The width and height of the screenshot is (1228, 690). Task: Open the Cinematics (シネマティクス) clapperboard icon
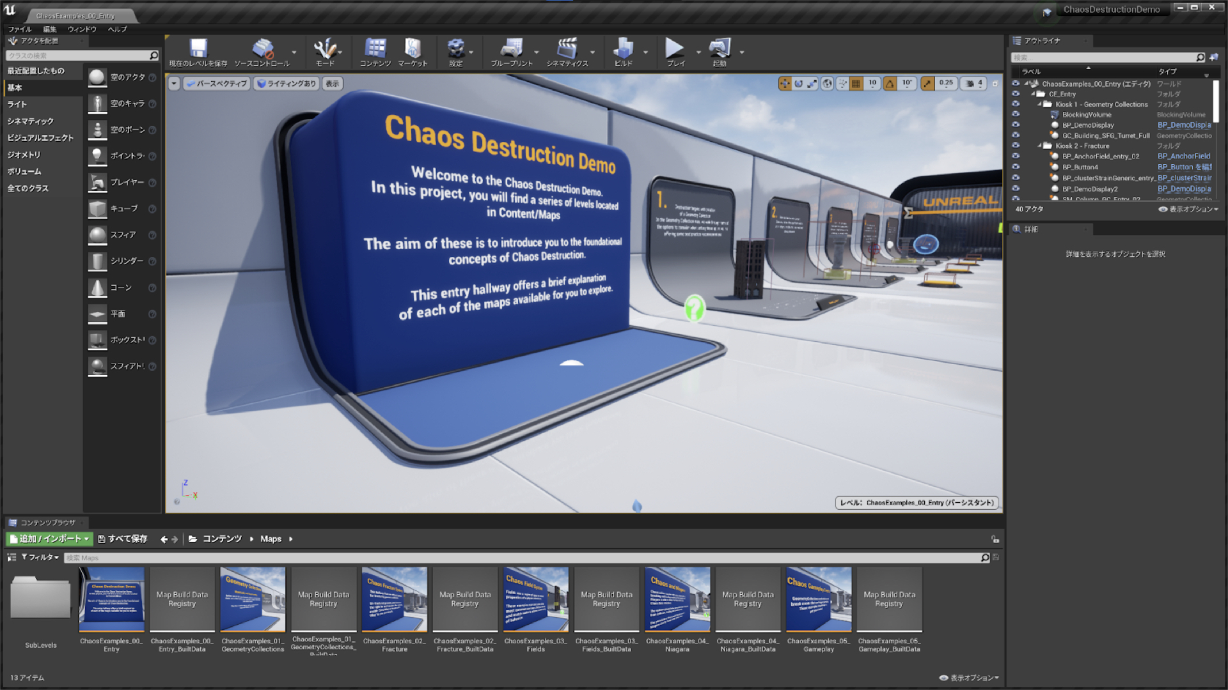[567, 49]
